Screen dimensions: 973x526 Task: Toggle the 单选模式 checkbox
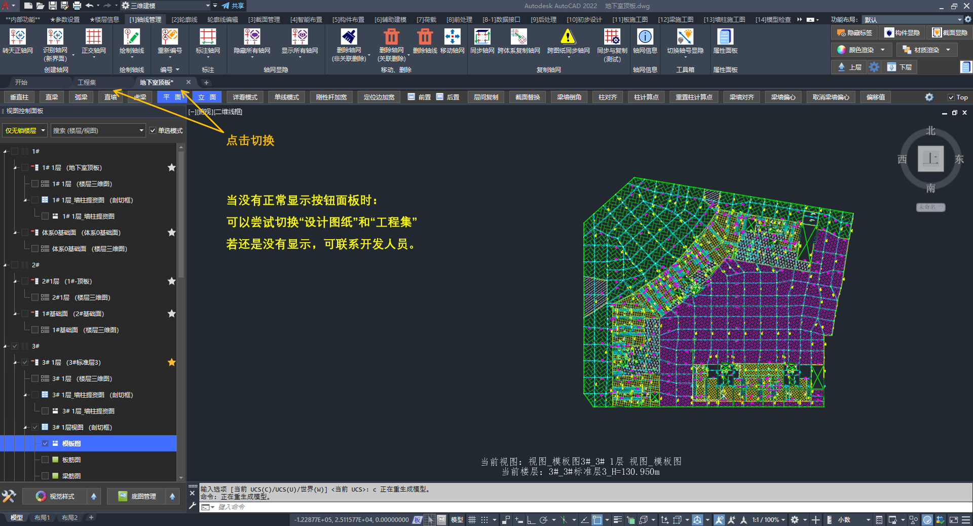153,131
